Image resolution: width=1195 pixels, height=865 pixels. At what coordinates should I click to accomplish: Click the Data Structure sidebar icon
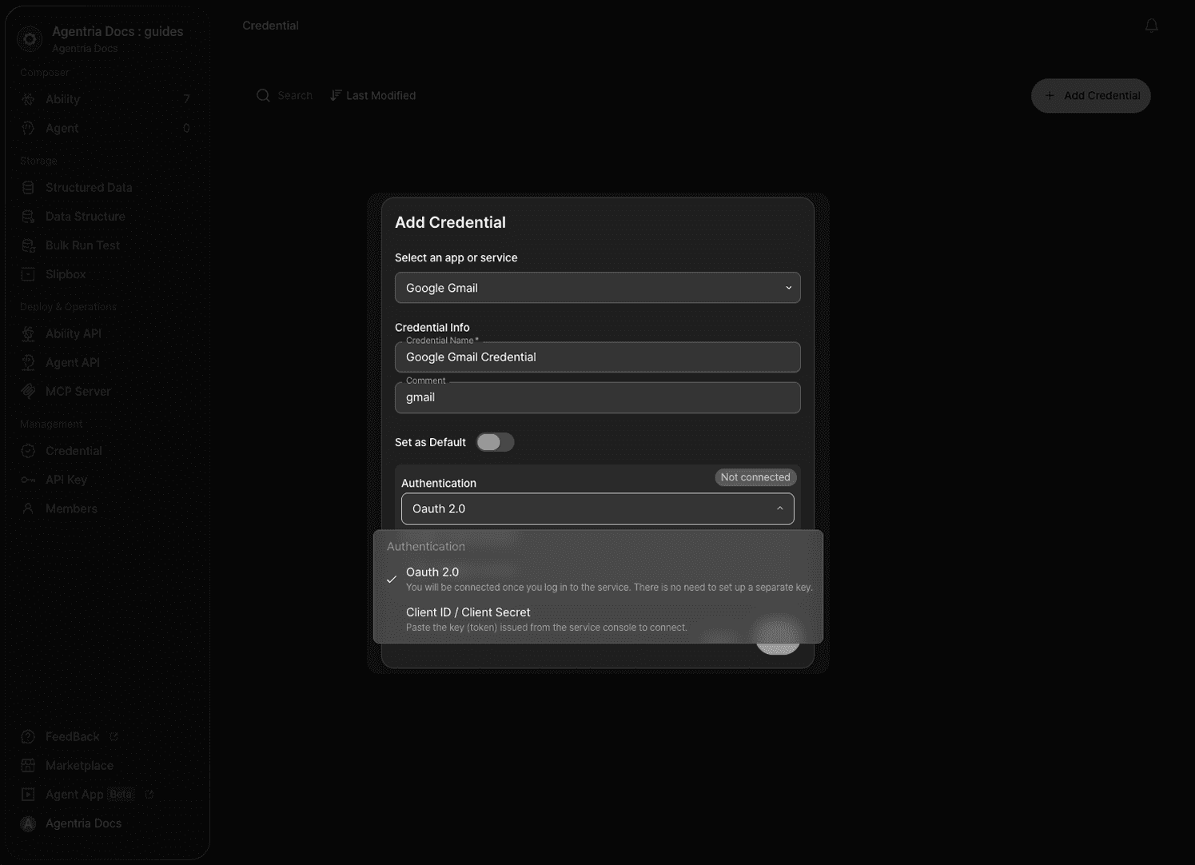28,216
